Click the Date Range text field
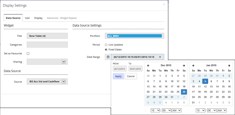The width and height of the screenshot is (235, 115). coord(138,57)
